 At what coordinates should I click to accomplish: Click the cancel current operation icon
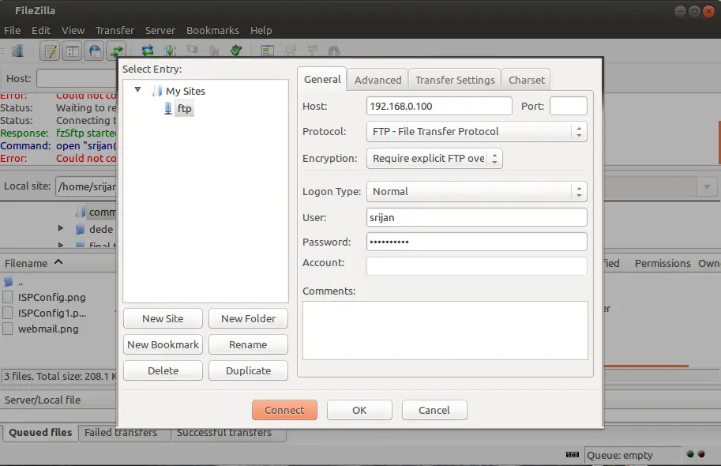(192, 50)
